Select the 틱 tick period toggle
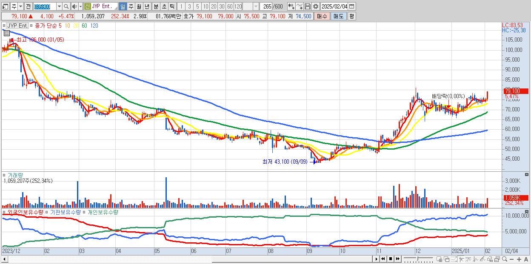The width and height of the screenshot is (531, 264). pos(172,6)
